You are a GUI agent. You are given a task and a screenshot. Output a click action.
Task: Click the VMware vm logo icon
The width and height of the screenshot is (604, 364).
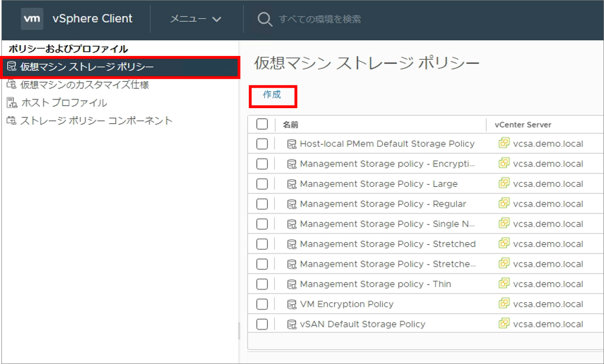click(x=32, y=19)
